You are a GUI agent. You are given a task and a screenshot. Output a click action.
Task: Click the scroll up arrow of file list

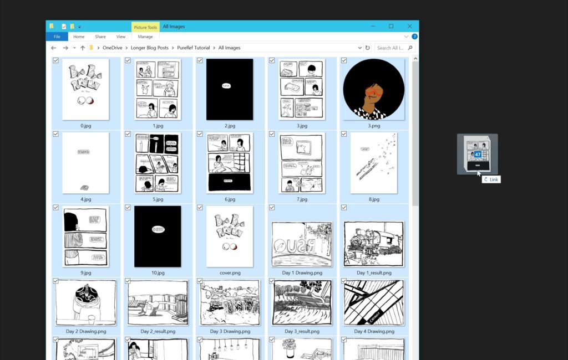pyautogui.click(x=415, y=58)
